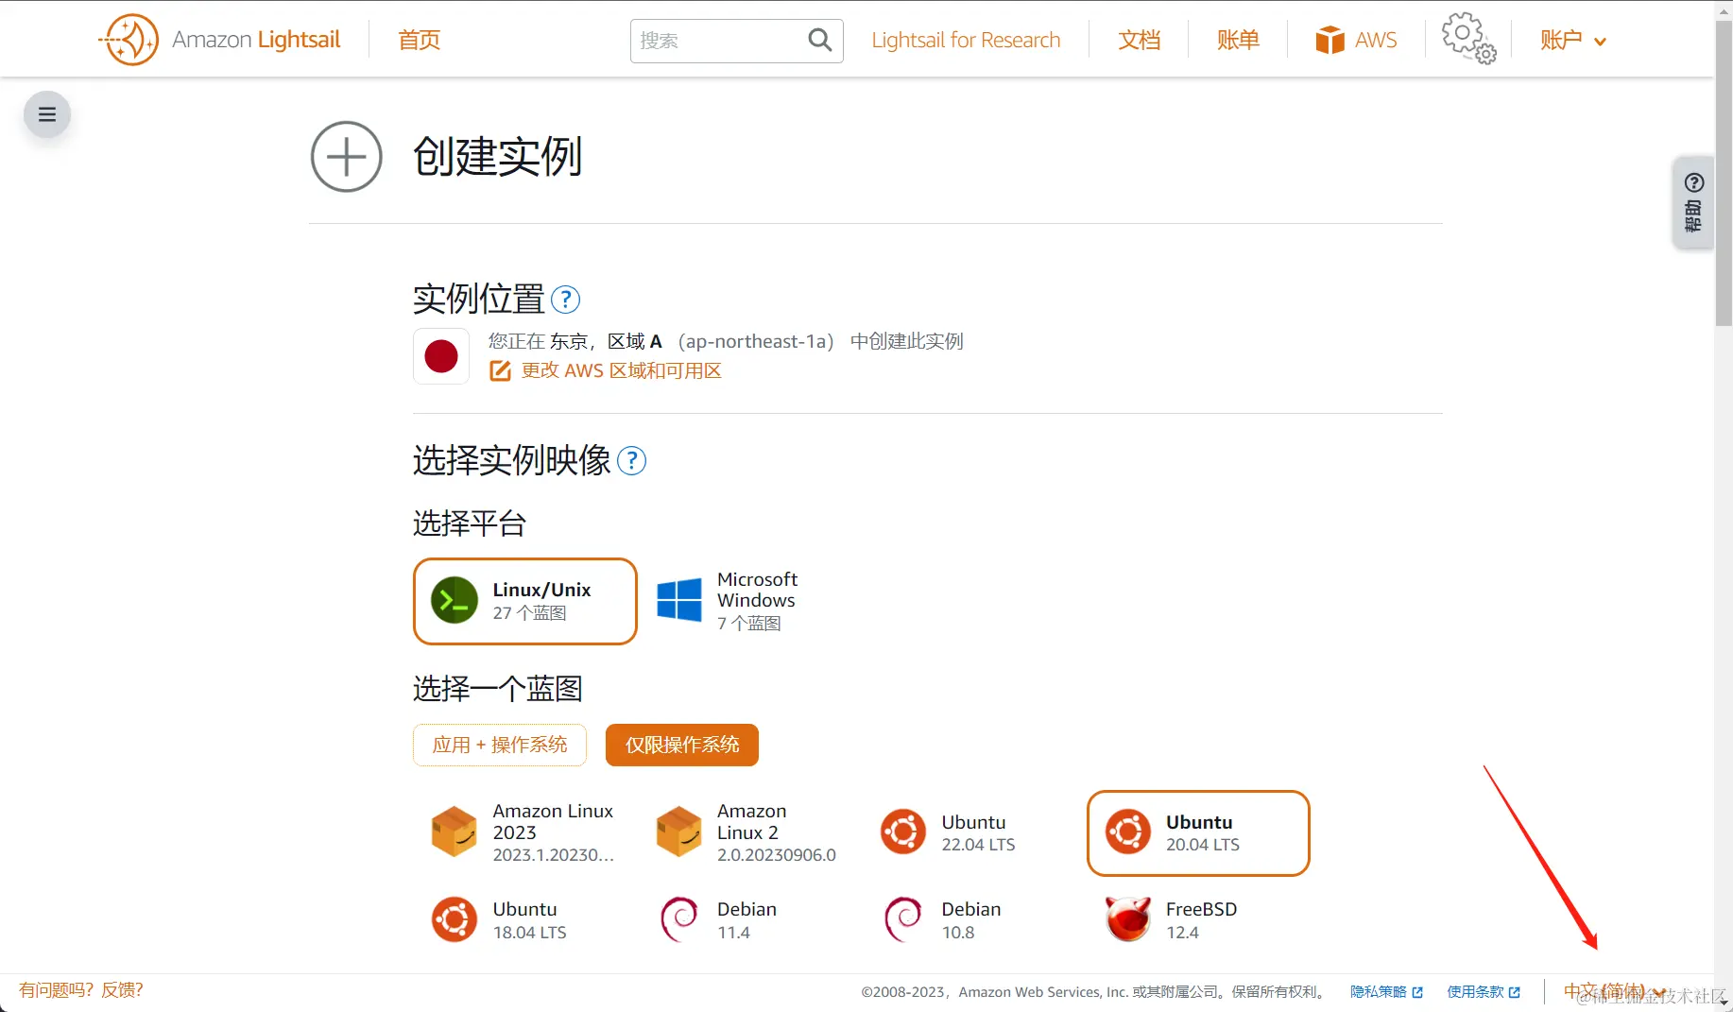
Task: Expand the 账户 account dropdown
Action: pyautogui.click(x=1572, y=40)
